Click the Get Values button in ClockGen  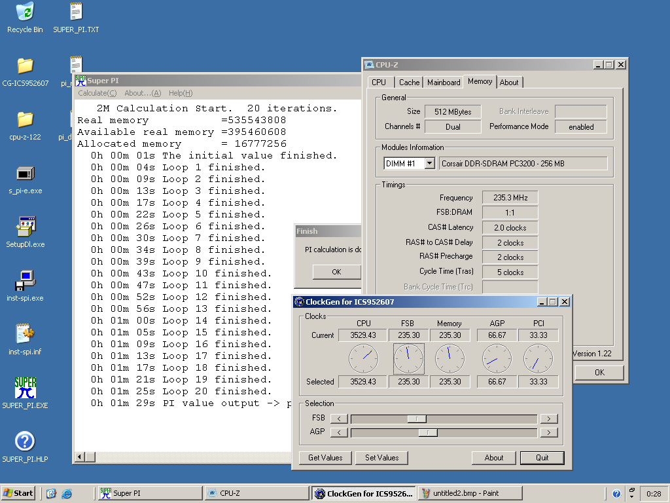click(x=325, y=458)
